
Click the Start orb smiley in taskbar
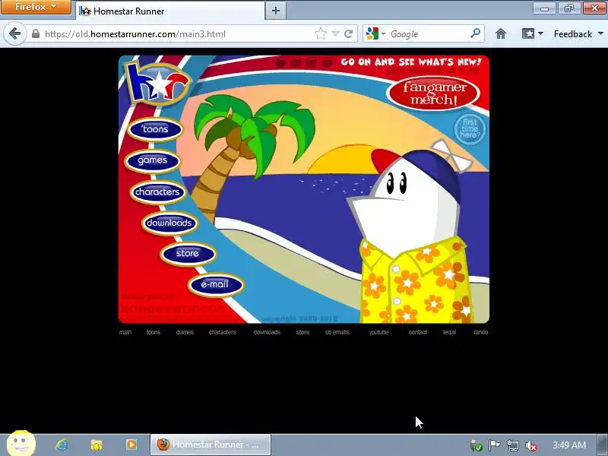(x=21, y=444)
